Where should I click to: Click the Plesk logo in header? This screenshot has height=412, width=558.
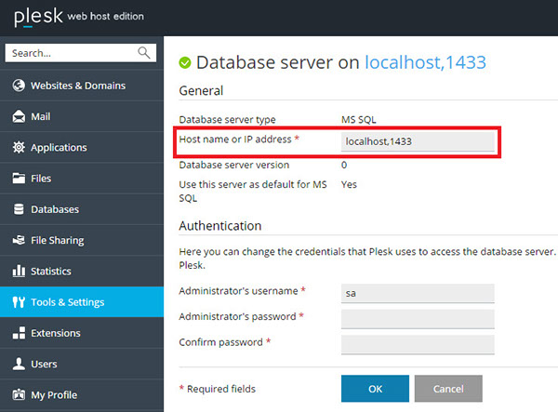click(x=35, y=17)
